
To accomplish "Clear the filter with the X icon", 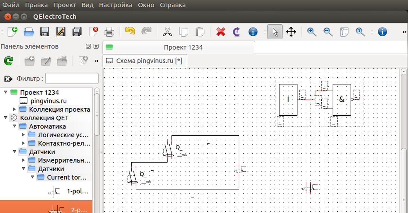I will coord(8,79).
